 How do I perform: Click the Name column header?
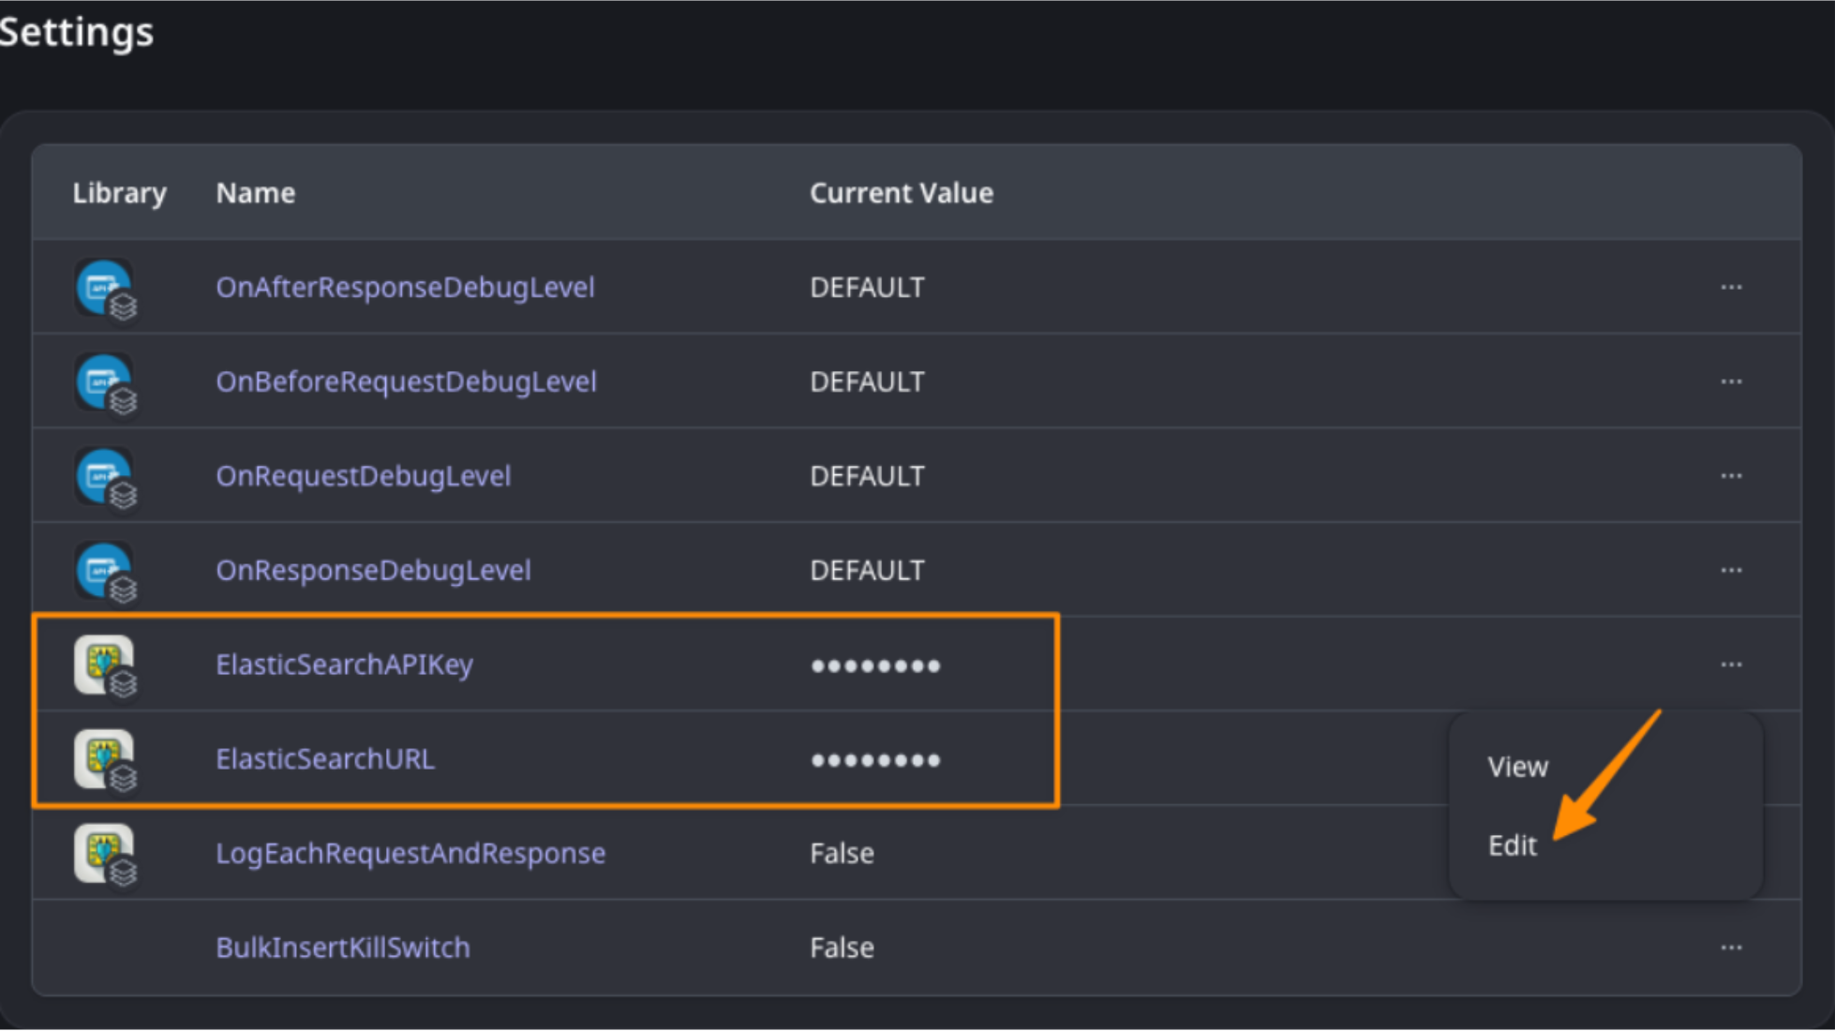255,193
